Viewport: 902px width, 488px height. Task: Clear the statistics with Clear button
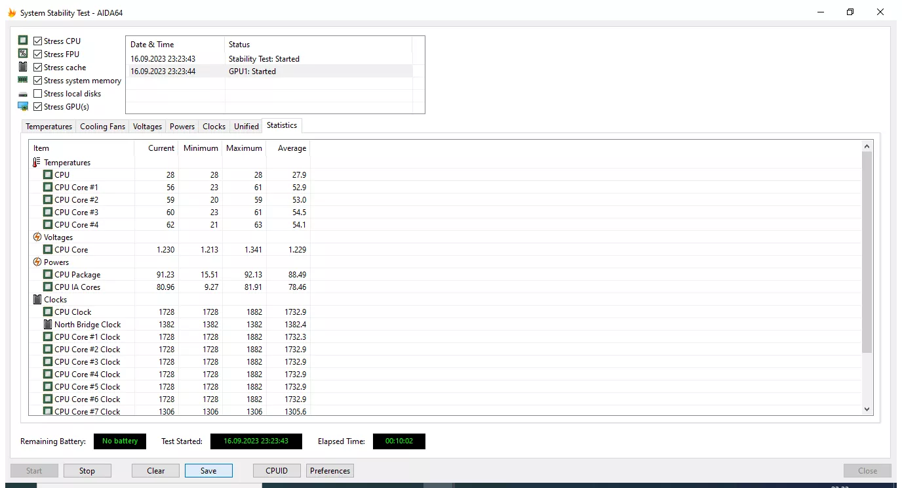[x=156, y=471]
